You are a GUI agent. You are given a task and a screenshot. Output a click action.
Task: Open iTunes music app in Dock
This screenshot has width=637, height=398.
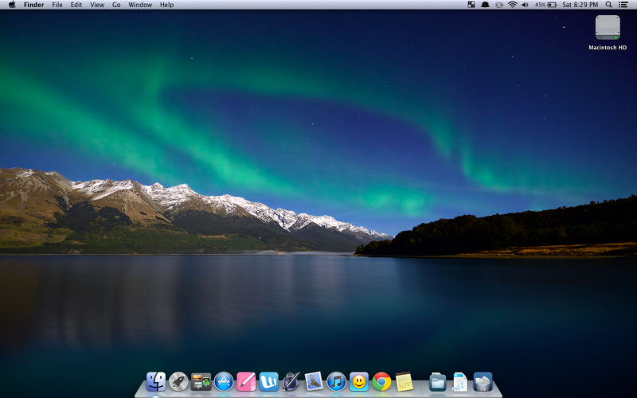click(336, 382)
